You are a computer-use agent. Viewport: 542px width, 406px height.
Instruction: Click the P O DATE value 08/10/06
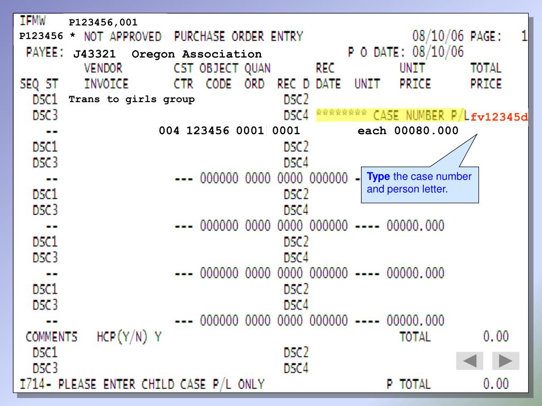click(437, 52)
